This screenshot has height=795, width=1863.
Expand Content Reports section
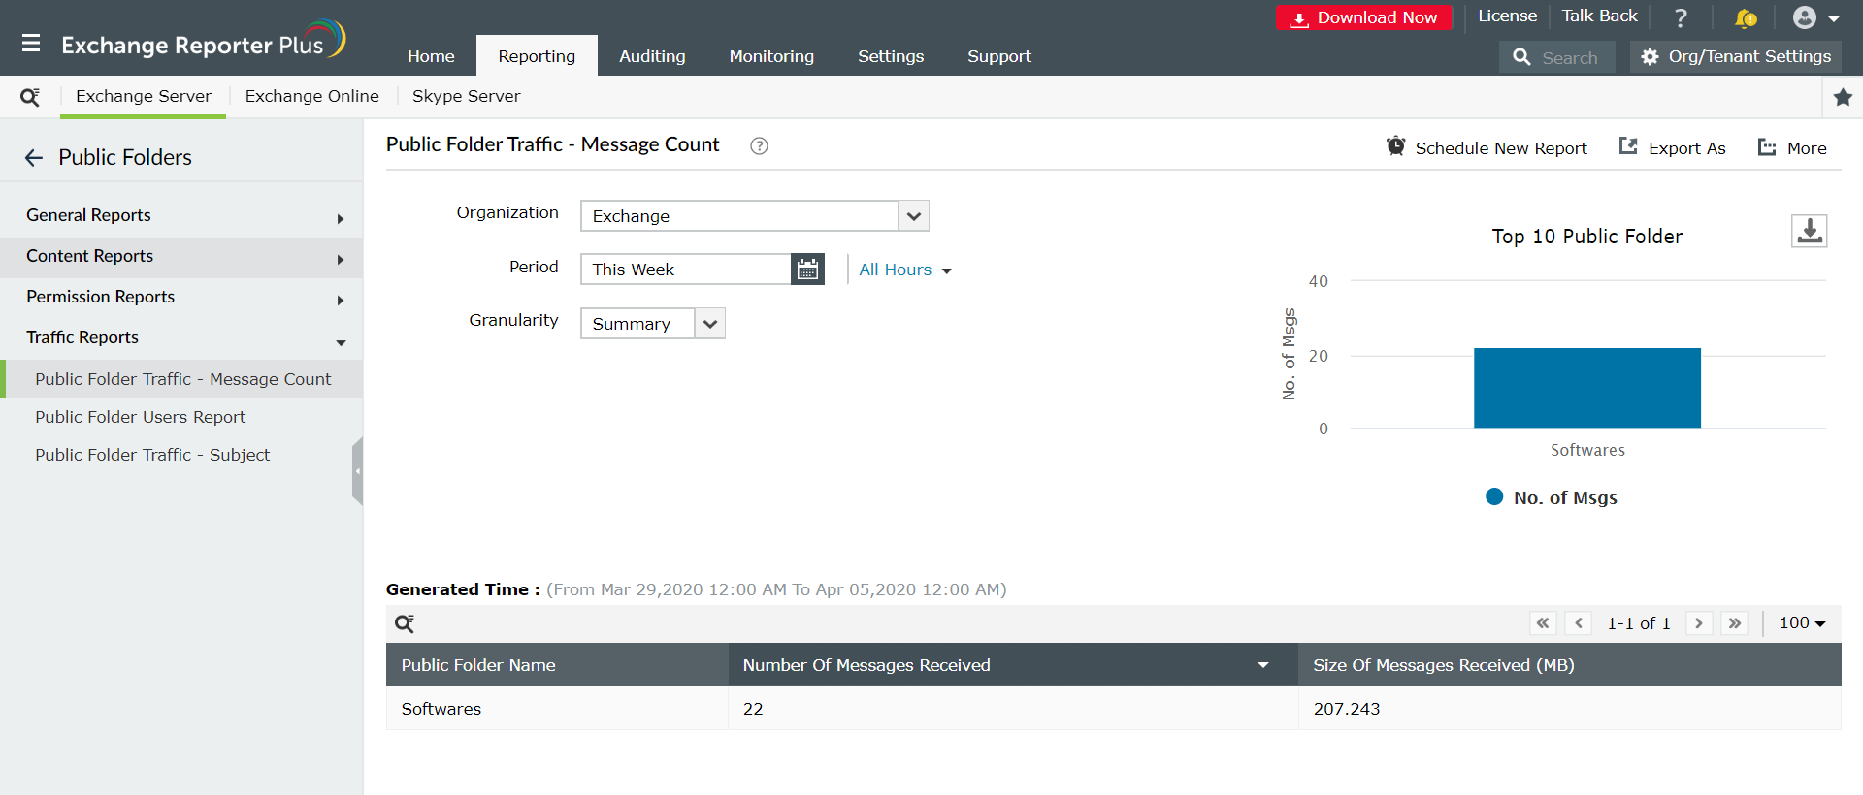tap(181, 256)
